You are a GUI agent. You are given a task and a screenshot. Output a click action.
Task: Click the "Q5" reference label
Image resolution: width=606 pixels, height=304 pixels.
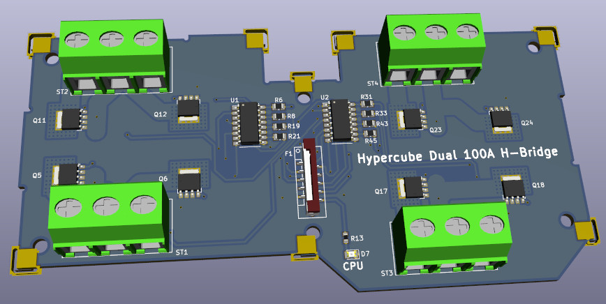click(37, 176)
